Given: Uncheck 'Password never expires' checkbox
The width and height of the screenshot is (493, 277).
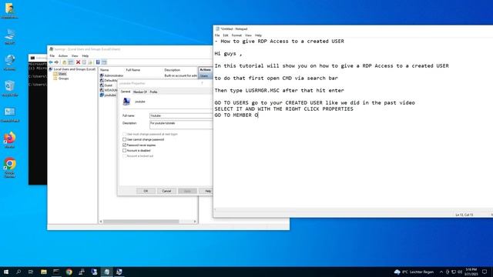Looking at the screenshot, I should (x=125, y=145).
